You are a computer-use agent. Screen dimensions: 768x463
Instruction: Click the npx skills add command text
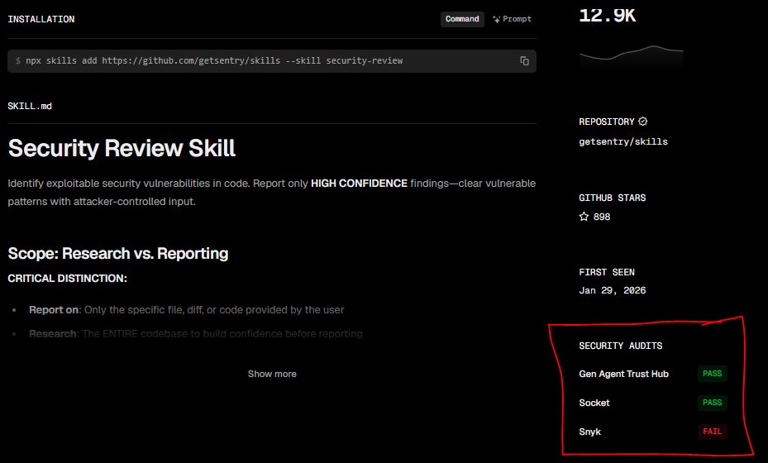(x=214, y=60)
